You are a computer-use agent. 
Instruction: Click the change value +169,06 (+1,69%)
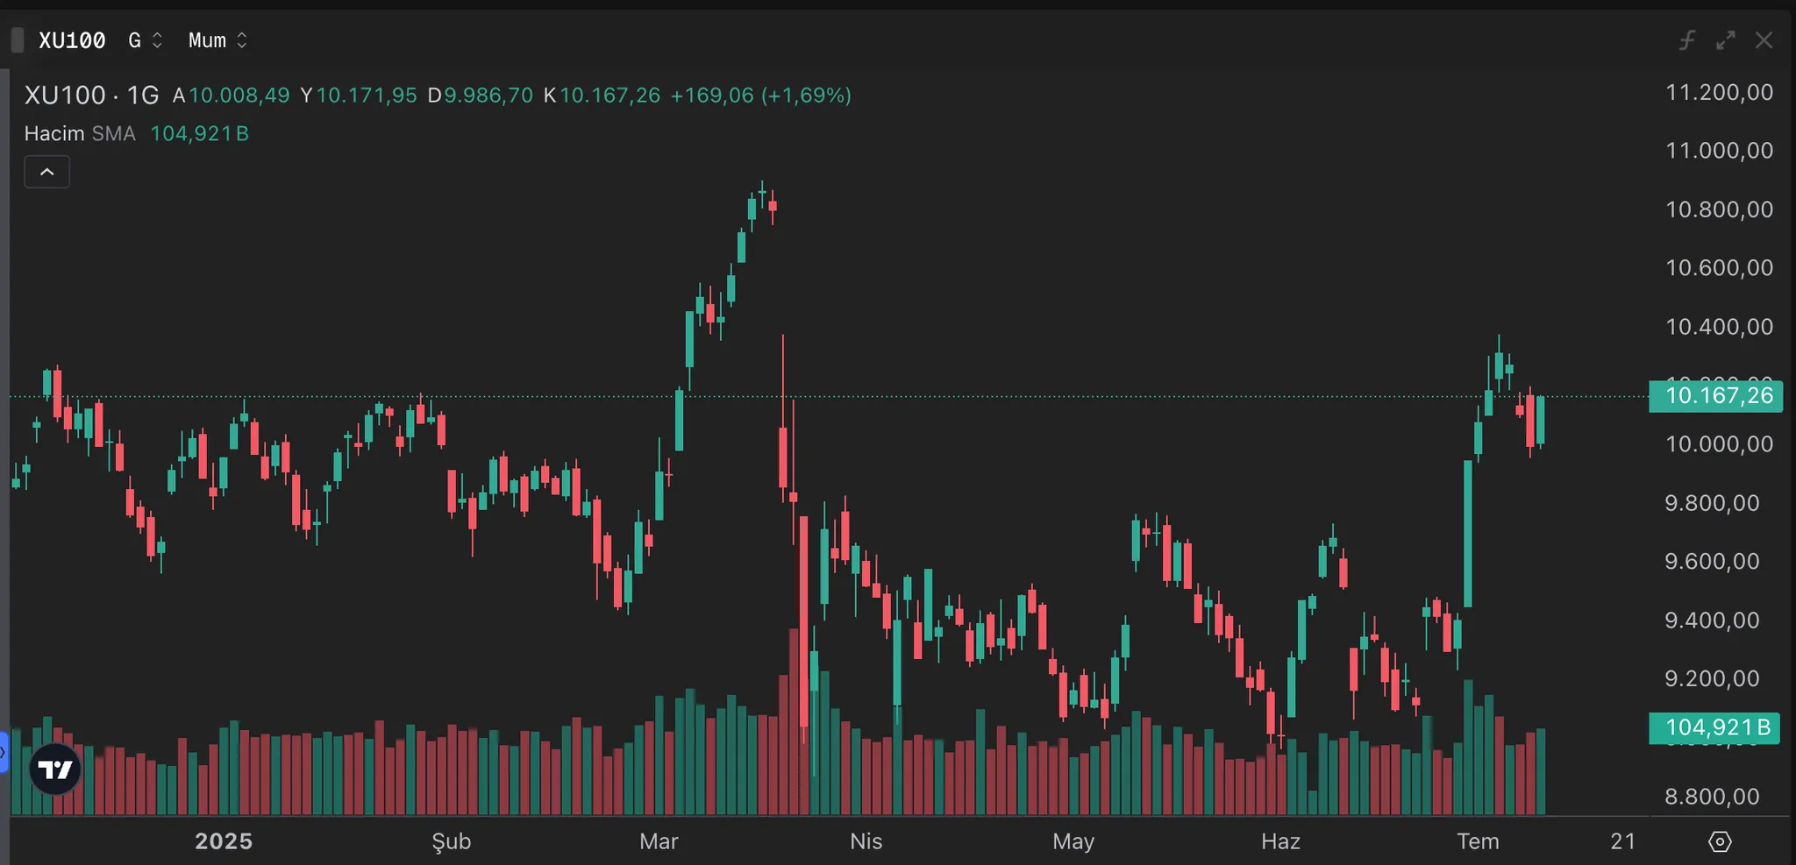[x=761, y=95]
